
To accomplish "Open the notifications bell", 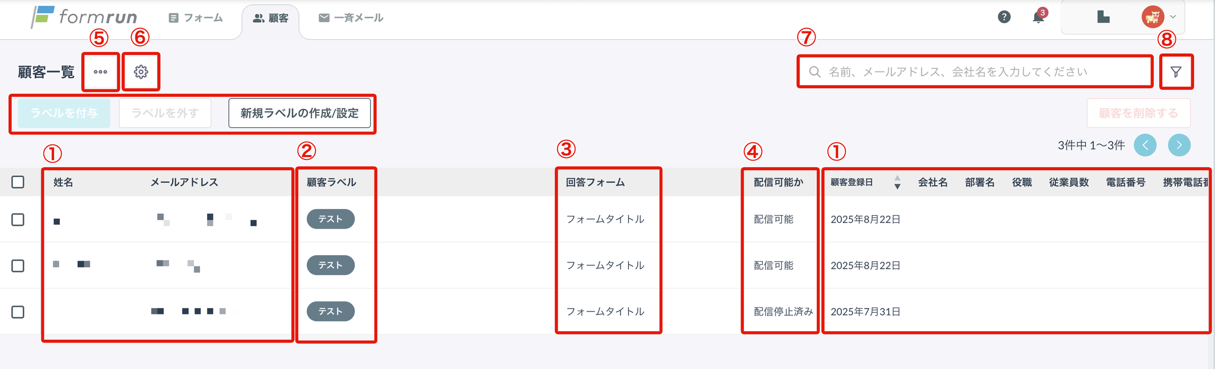I will (x=1038, y=17).
